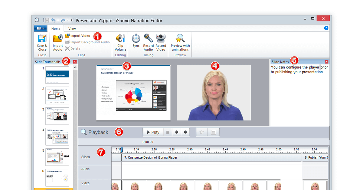Click the presenter video preview
This screenshot has height=190, width=363.
point(214,93)
